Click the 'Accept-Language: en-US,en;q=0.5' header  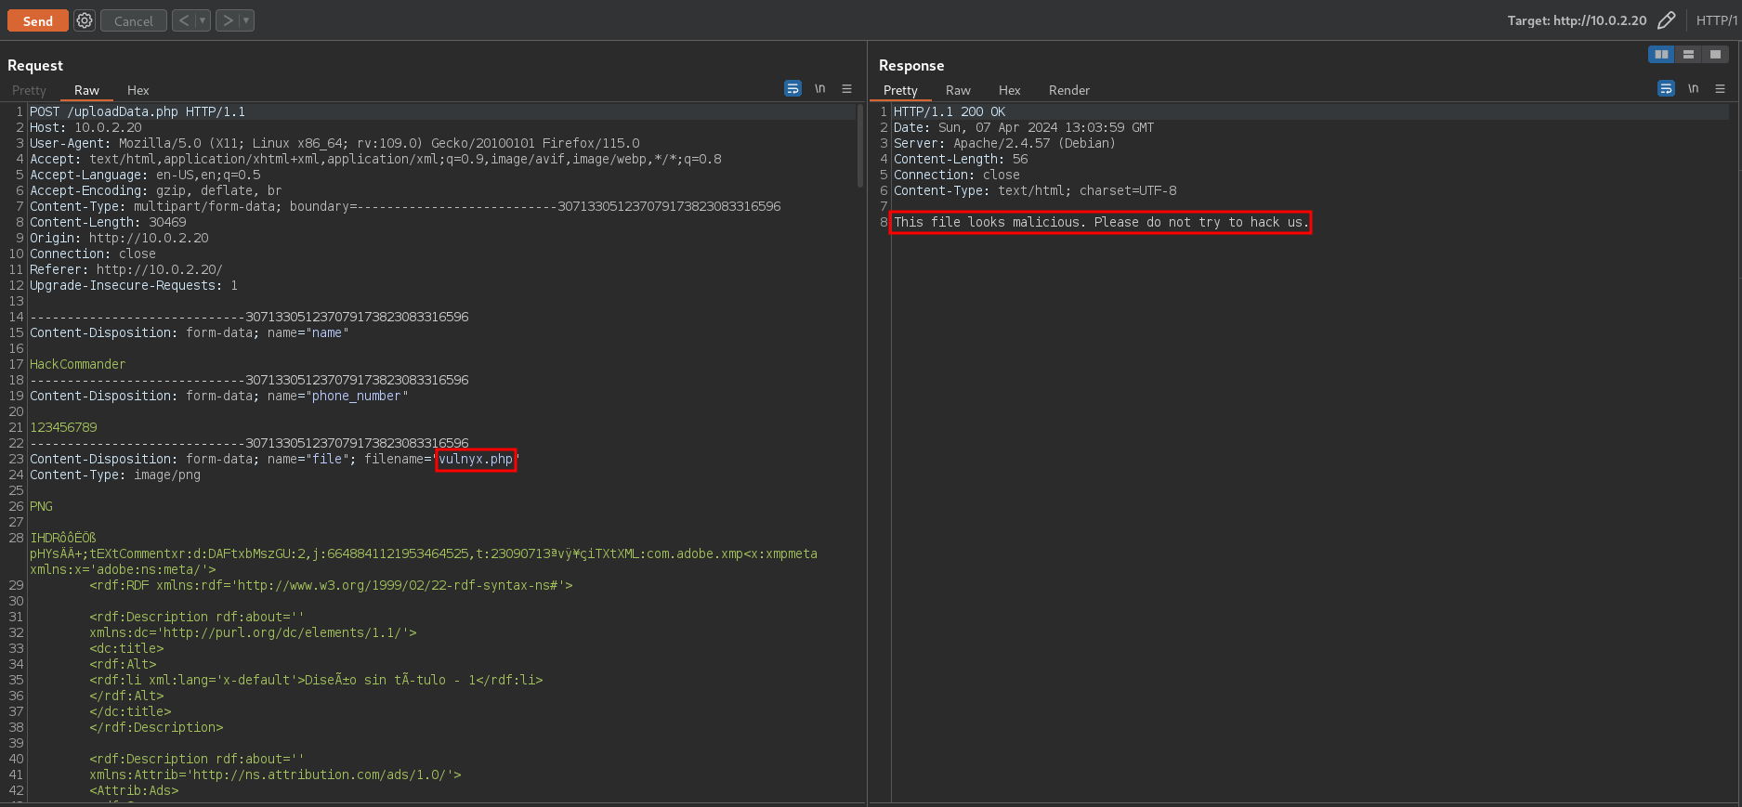click(x=145, y=175)
